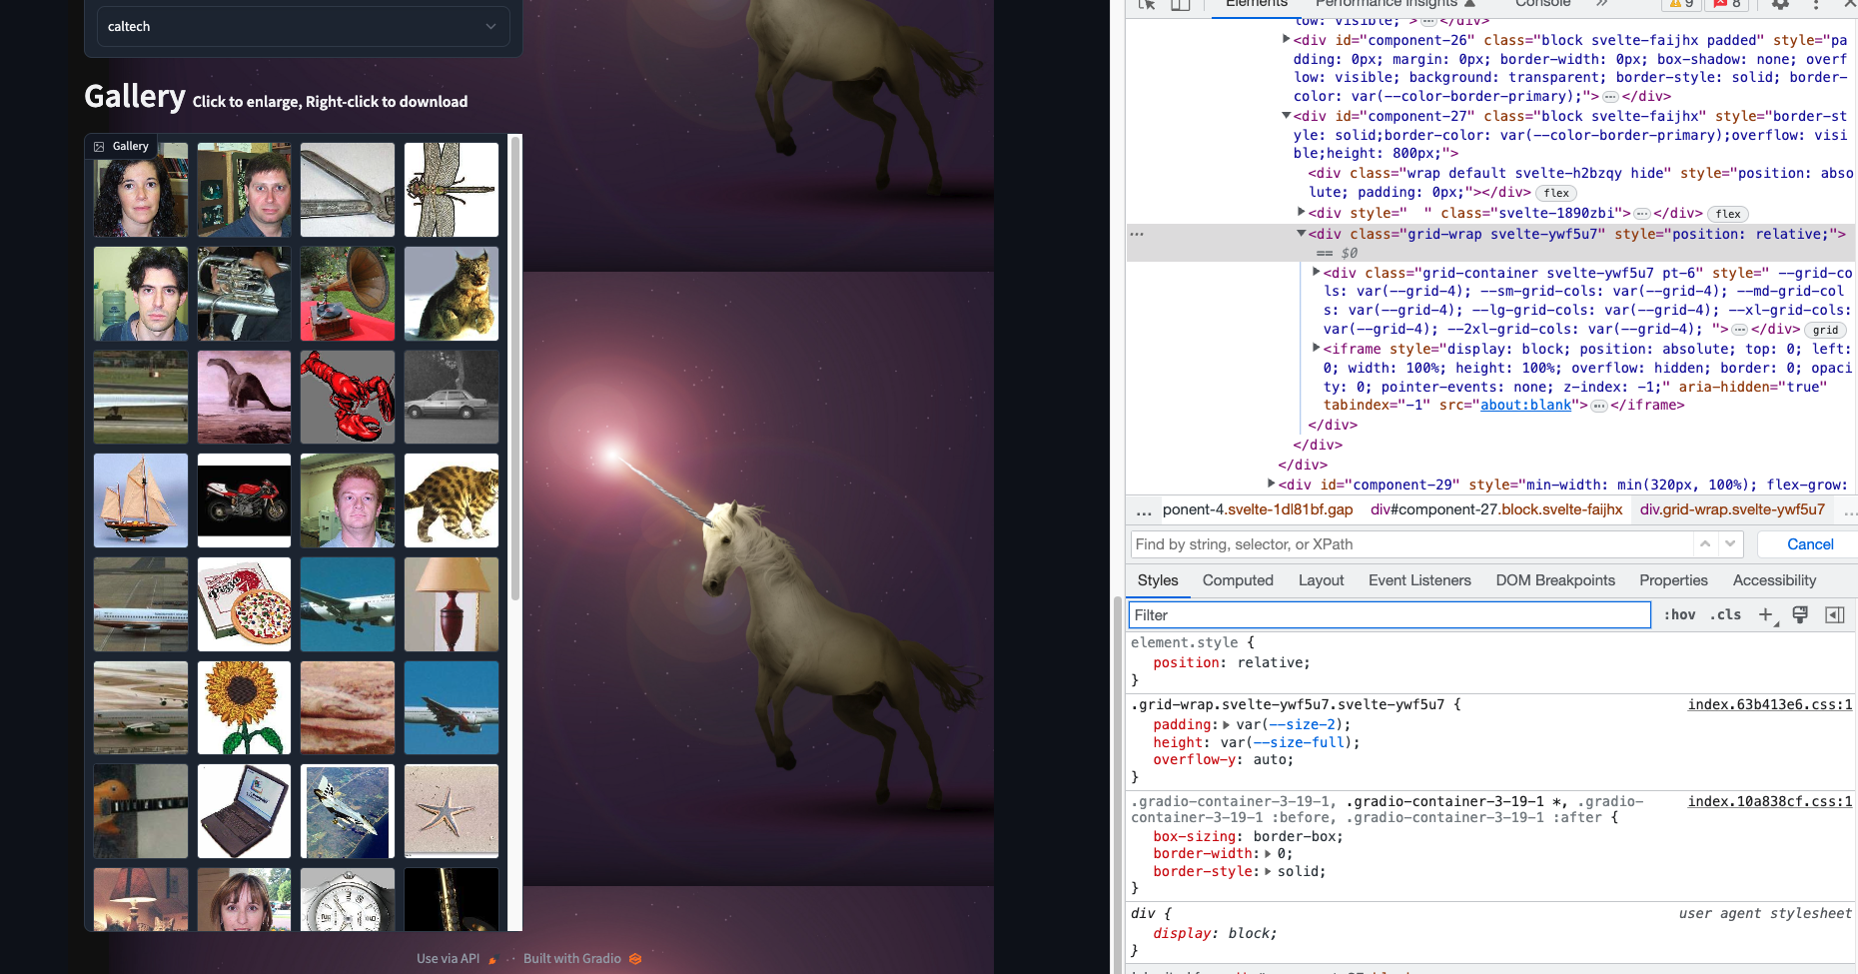Viewport: 1858px width, 974px height.
Task: Open the index.10a838cf.css:1 source link
Action: click(1770, 802)
